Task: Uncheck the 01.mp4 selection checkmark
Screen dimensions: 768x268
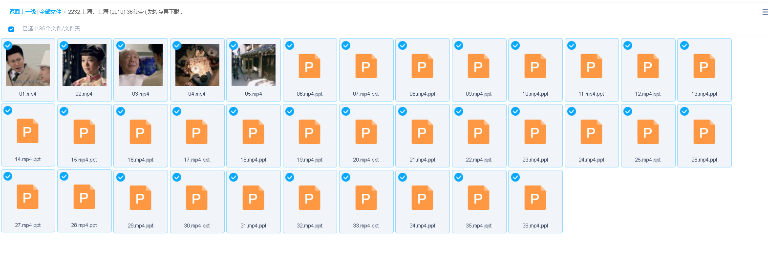Action: click(8, 45)
